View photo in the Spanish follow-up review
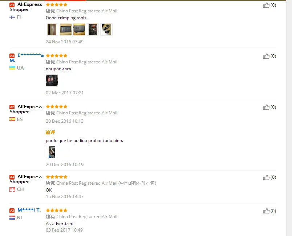Viewport: 292px width, 236px height. click(x=52, y=152)
